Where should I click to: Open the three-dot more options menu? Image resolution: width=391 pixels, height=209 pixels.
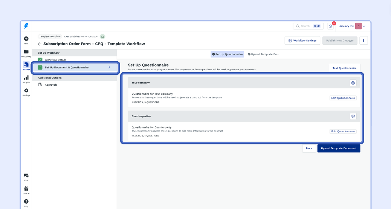coord(364,41)
